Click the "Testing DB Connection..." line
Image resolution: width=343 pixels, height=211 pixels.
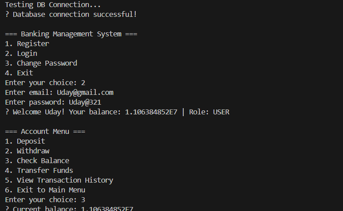click(x=52, y=5)
